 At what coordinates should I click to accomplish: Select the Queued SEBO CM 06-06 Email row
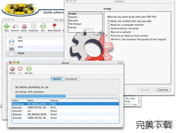pyautogui.click(x=65, y=118)
